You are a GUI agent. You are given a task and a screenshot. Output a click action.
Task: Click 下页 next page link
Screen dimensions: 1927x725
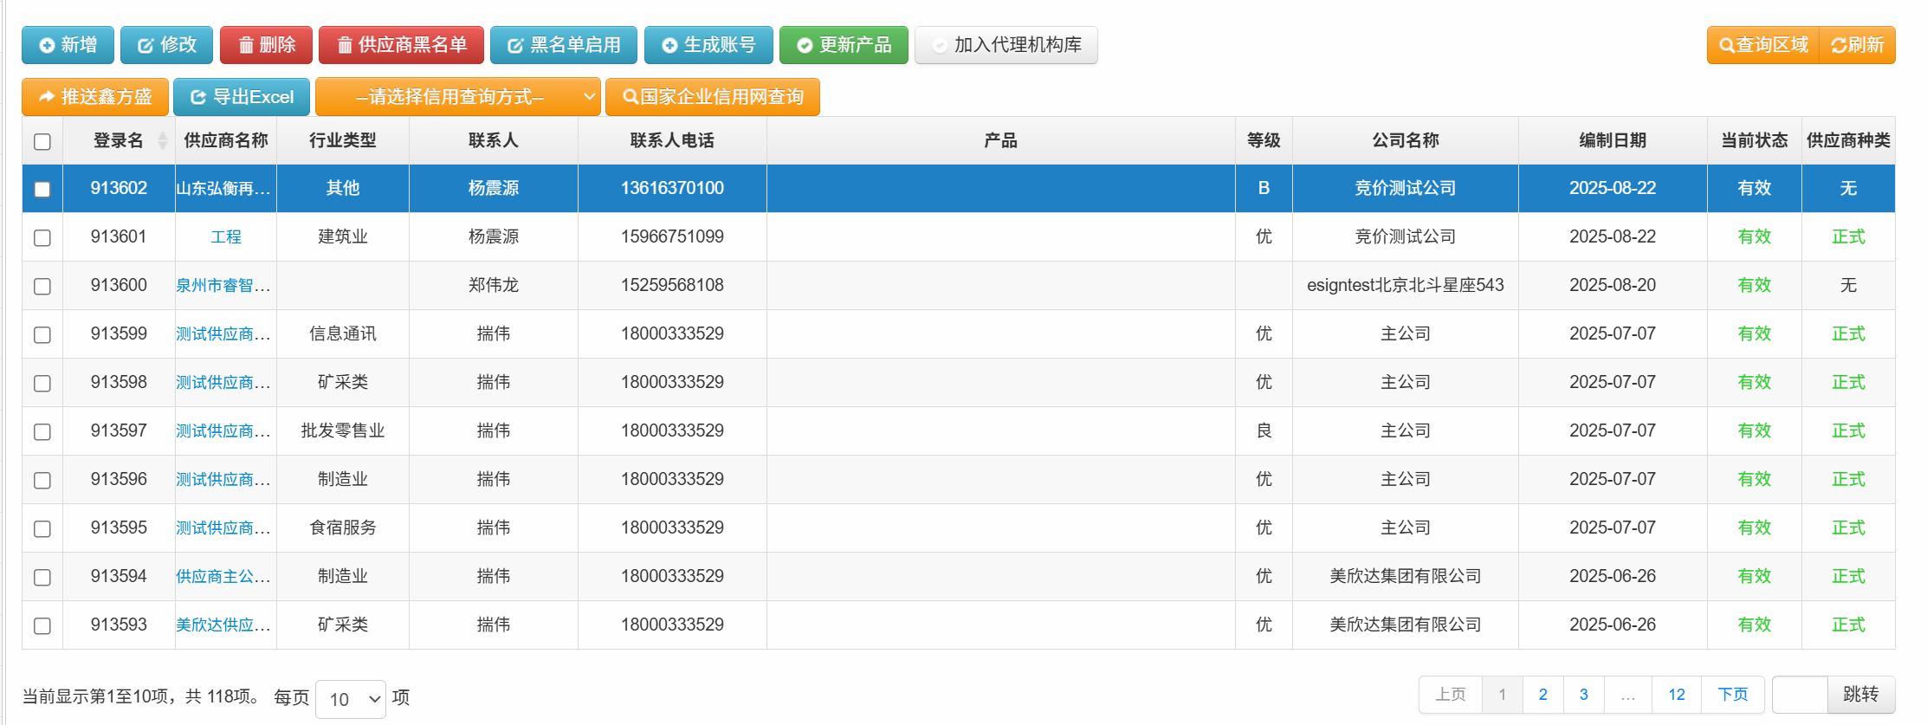(1732, 695)
